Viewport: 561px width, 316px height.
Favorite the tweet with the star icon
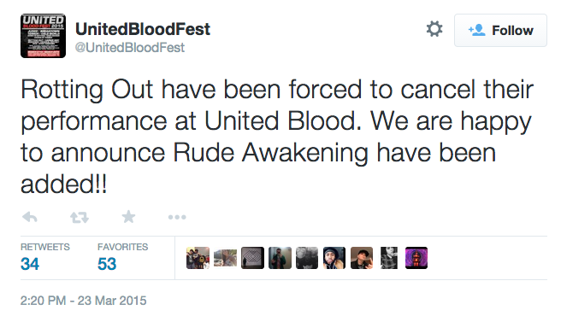(128, 217)
